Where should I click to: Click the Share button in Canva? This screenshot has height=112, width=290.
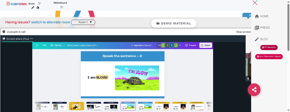click(x=206, y=45)
